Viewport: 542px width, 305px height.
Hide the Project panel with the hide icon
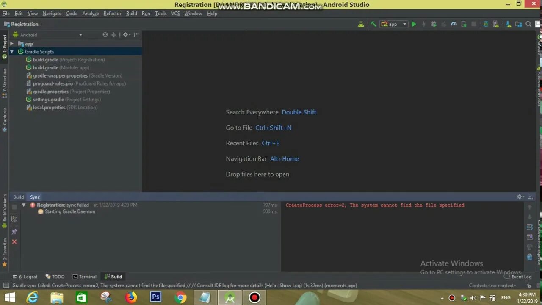click(x=136, y=35)
